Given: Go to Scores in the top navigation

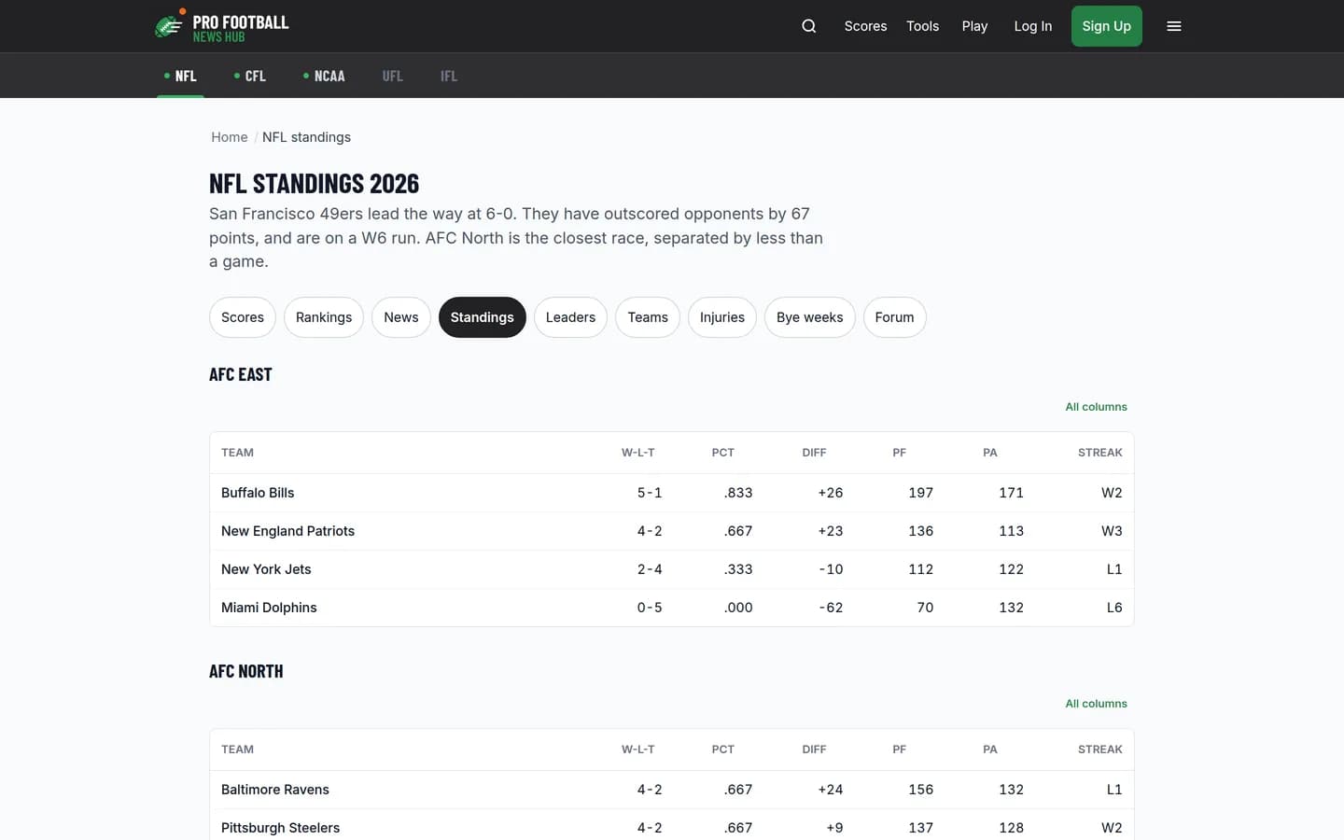Looking at the screenshot, I should tap(865, 26).
